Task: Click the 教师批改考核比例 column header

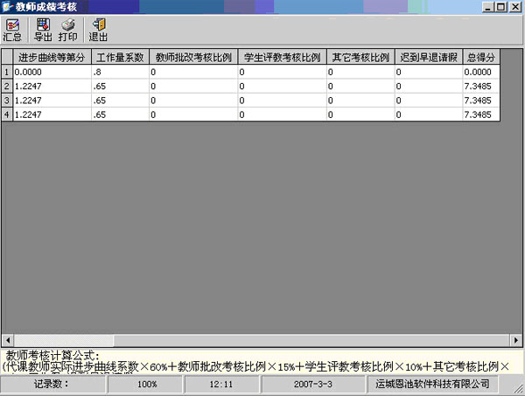Action: 193,58
